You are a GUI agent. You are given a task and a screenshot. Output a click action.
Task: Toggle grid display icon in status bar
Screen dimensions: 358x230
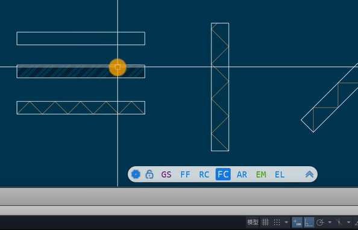click(x=265, y=222)
